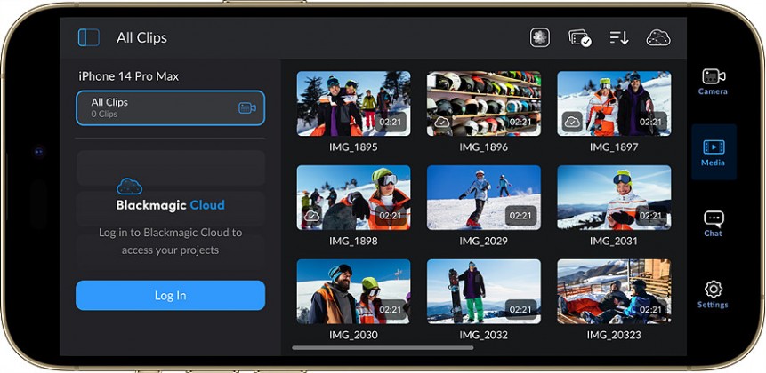Open the Settings gear
Image resolution: width=766 pixels, height=373 pixels.
click(713, 295)
